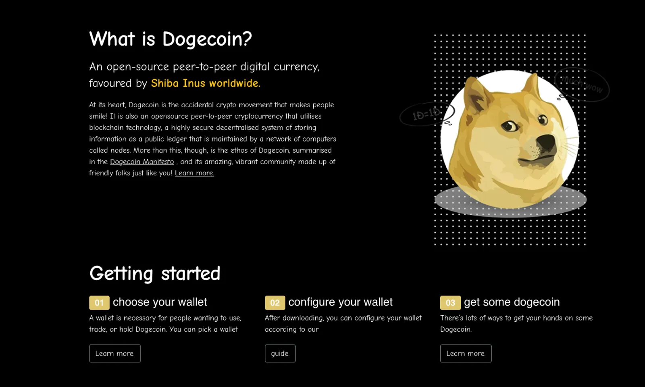645x387 pixels.
Task: Click the 'Getting started' heading
Action: (x=155, y=273)
